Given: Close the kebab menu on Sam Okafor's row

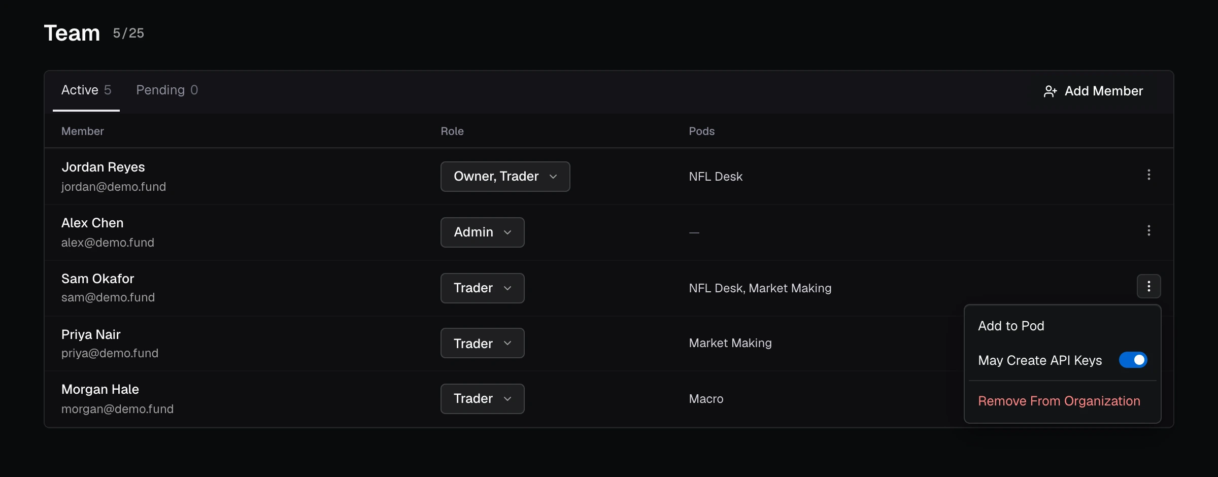Looking at the screenshot, I should (x=1148, y=287).
